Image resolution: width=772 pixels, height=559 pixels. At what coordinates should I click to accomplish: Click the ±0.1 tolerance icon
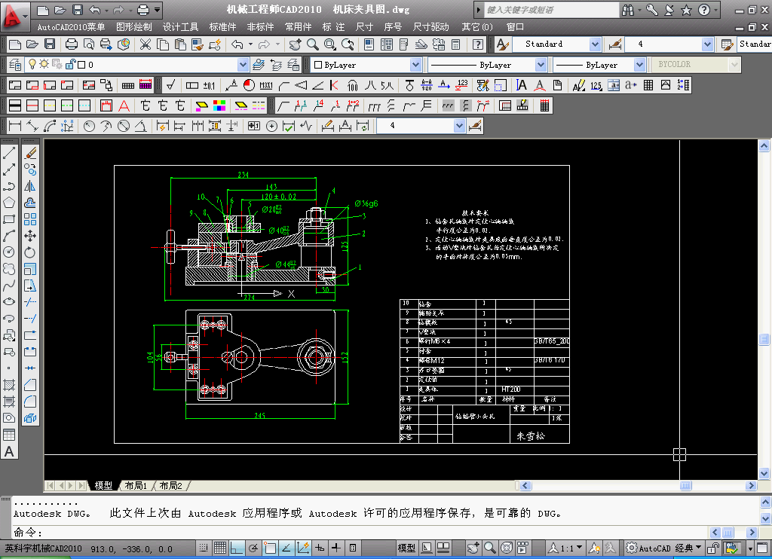(209, 85)
